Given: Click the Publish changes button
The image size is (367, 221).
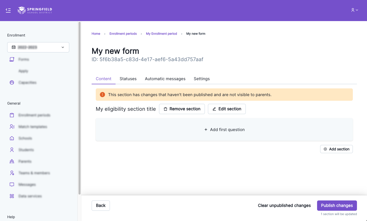Looking at the screenshot, I should click(x=337, y=206).
